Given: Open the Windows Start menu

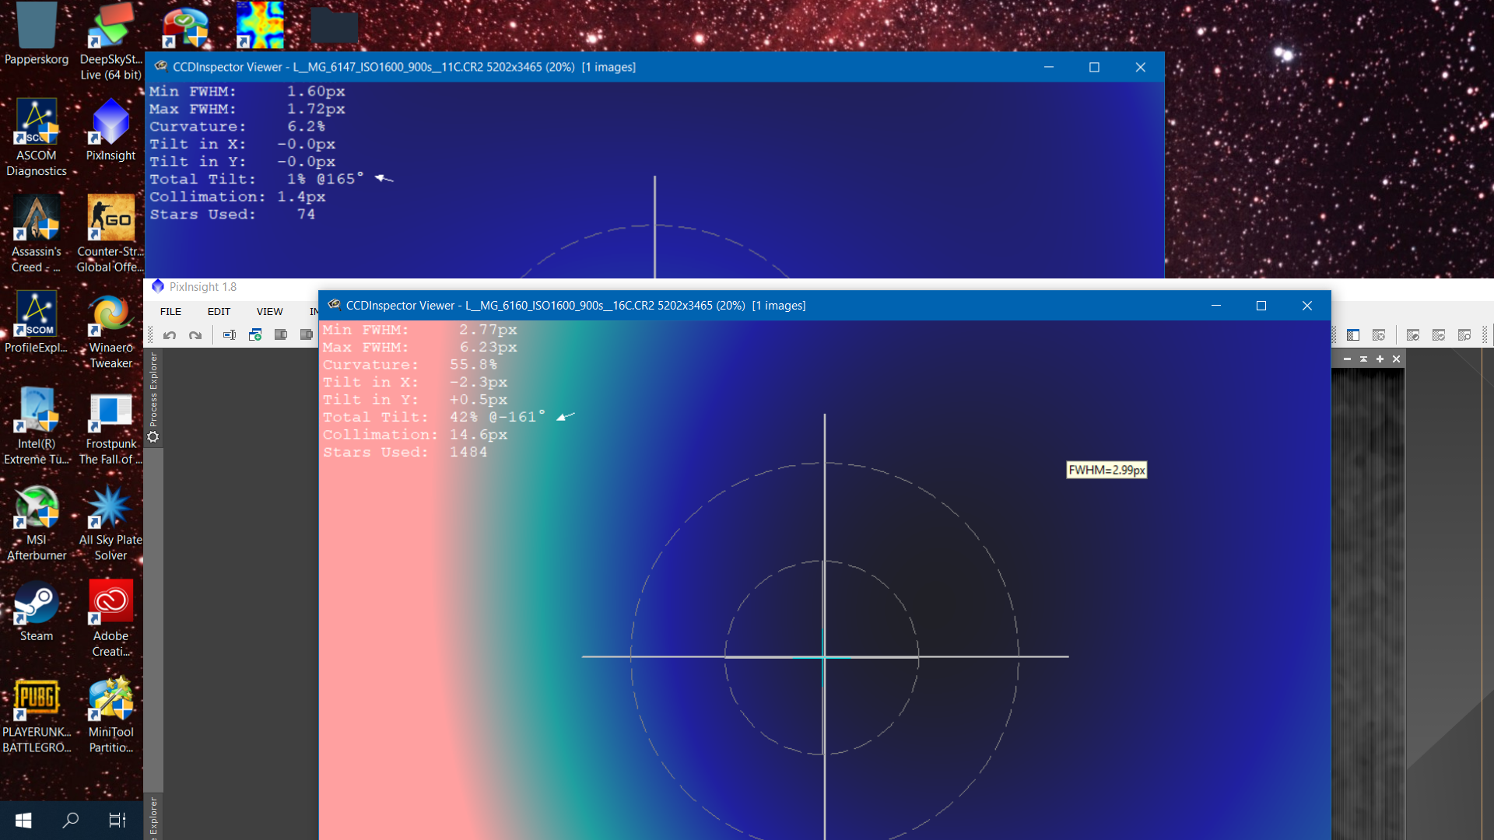Looking at the screenshot, I should (x=23, y=820).
